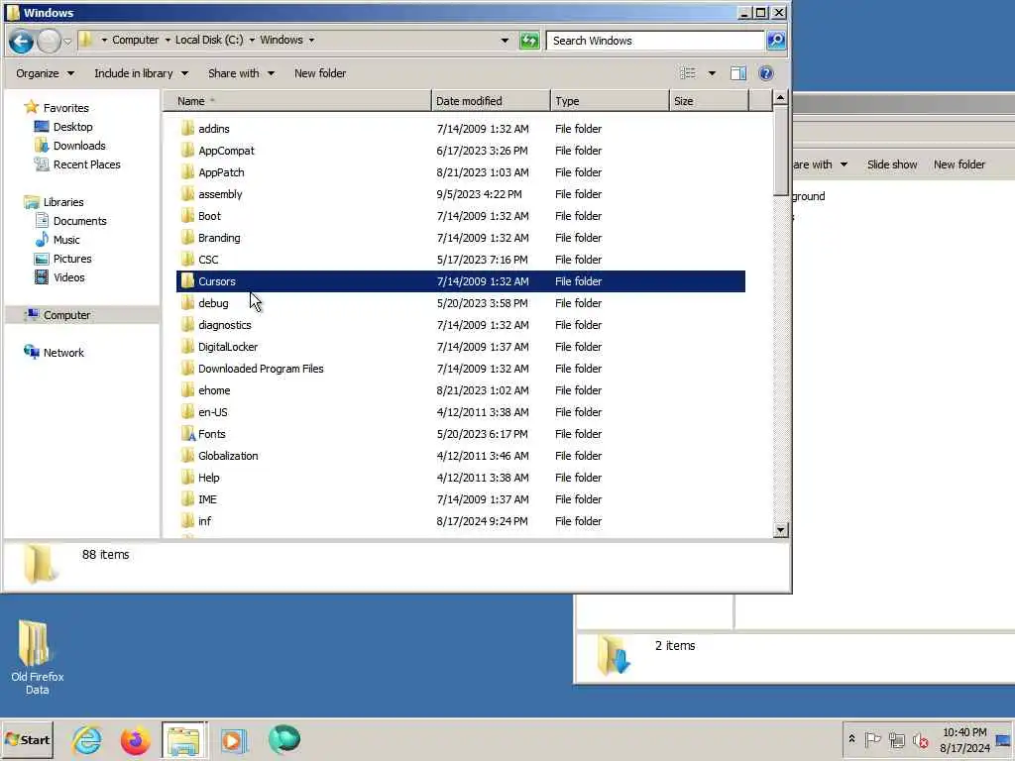Click the Favorites star heading
The image size is (1015, 761).
click(65, 108)
